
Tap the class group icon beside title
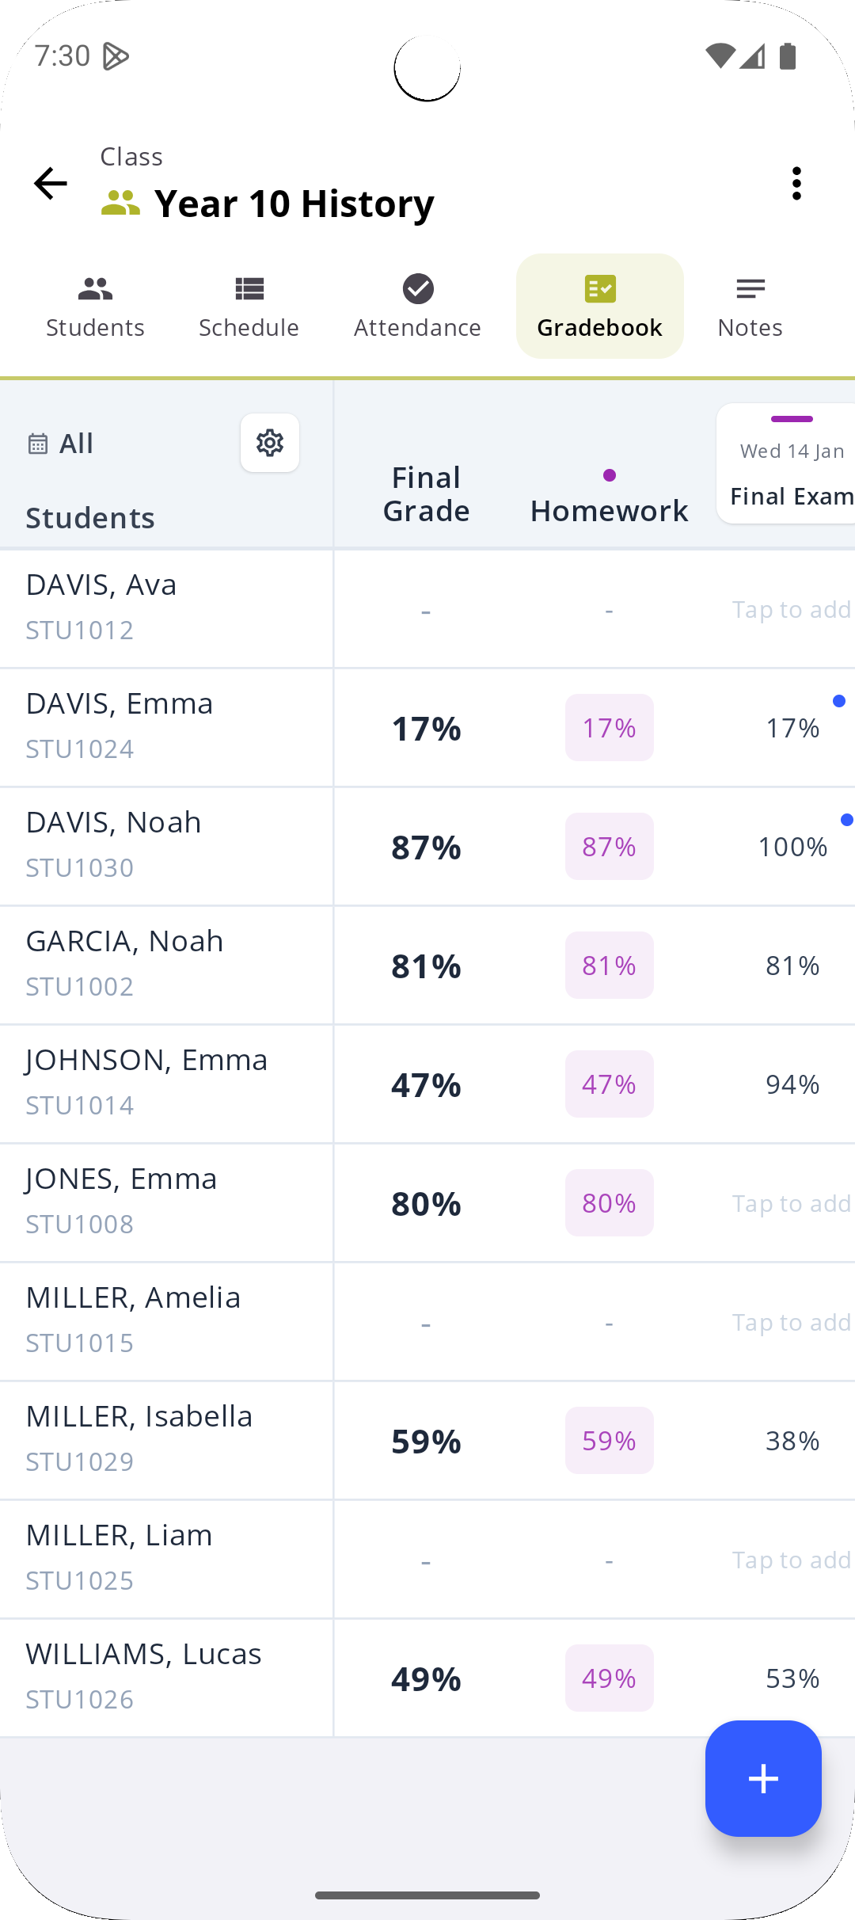coord(120,204)
